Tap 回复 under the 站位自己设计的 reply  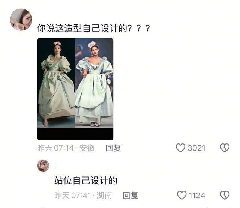130,196
